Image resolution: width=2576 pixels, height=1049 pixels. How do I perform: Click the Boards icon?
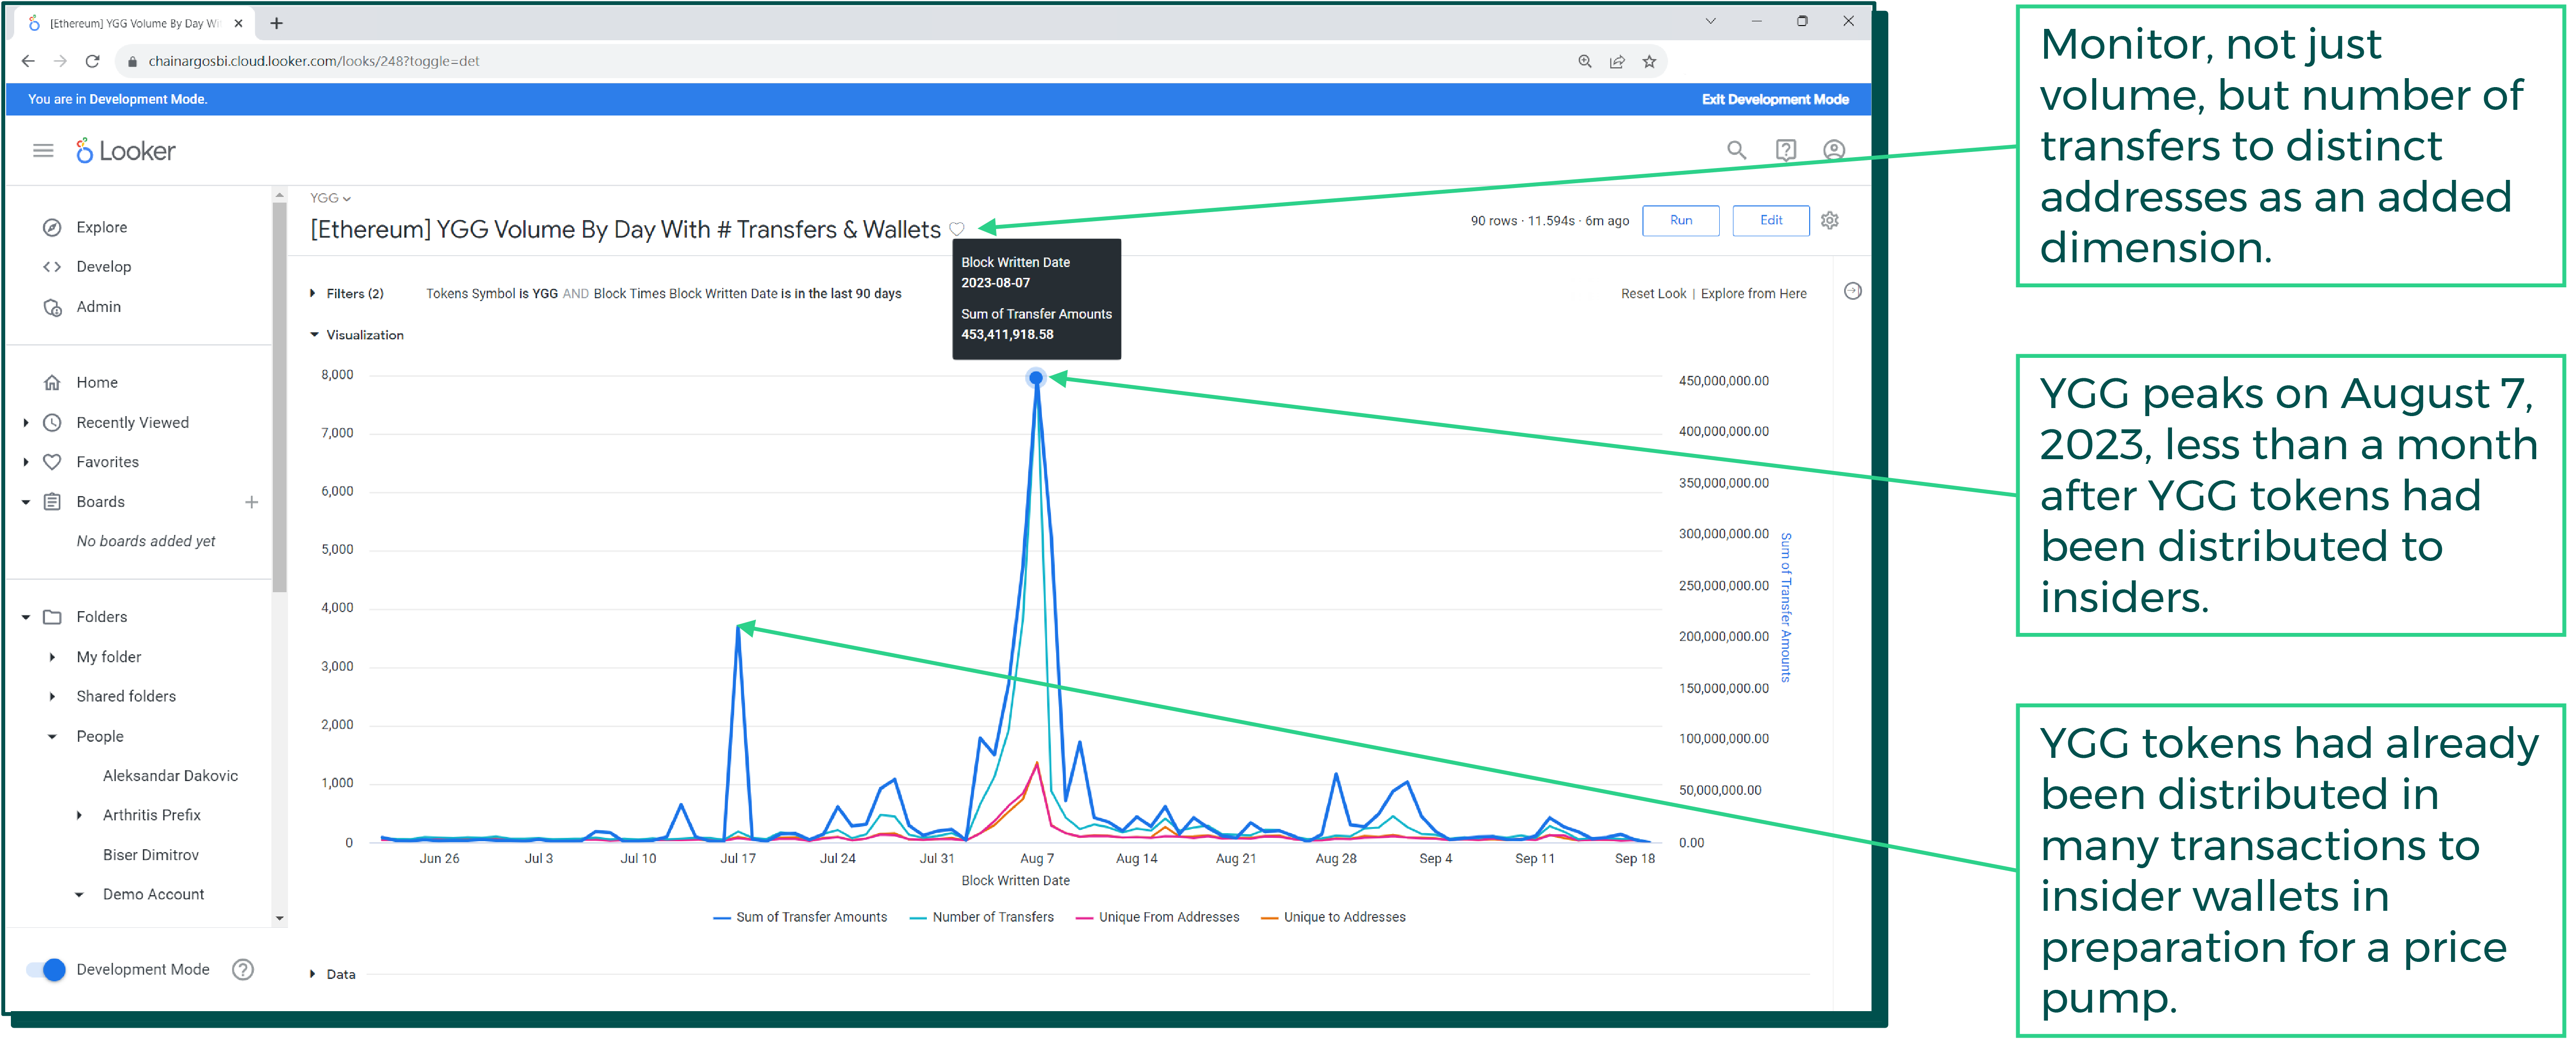click(52, 501)
